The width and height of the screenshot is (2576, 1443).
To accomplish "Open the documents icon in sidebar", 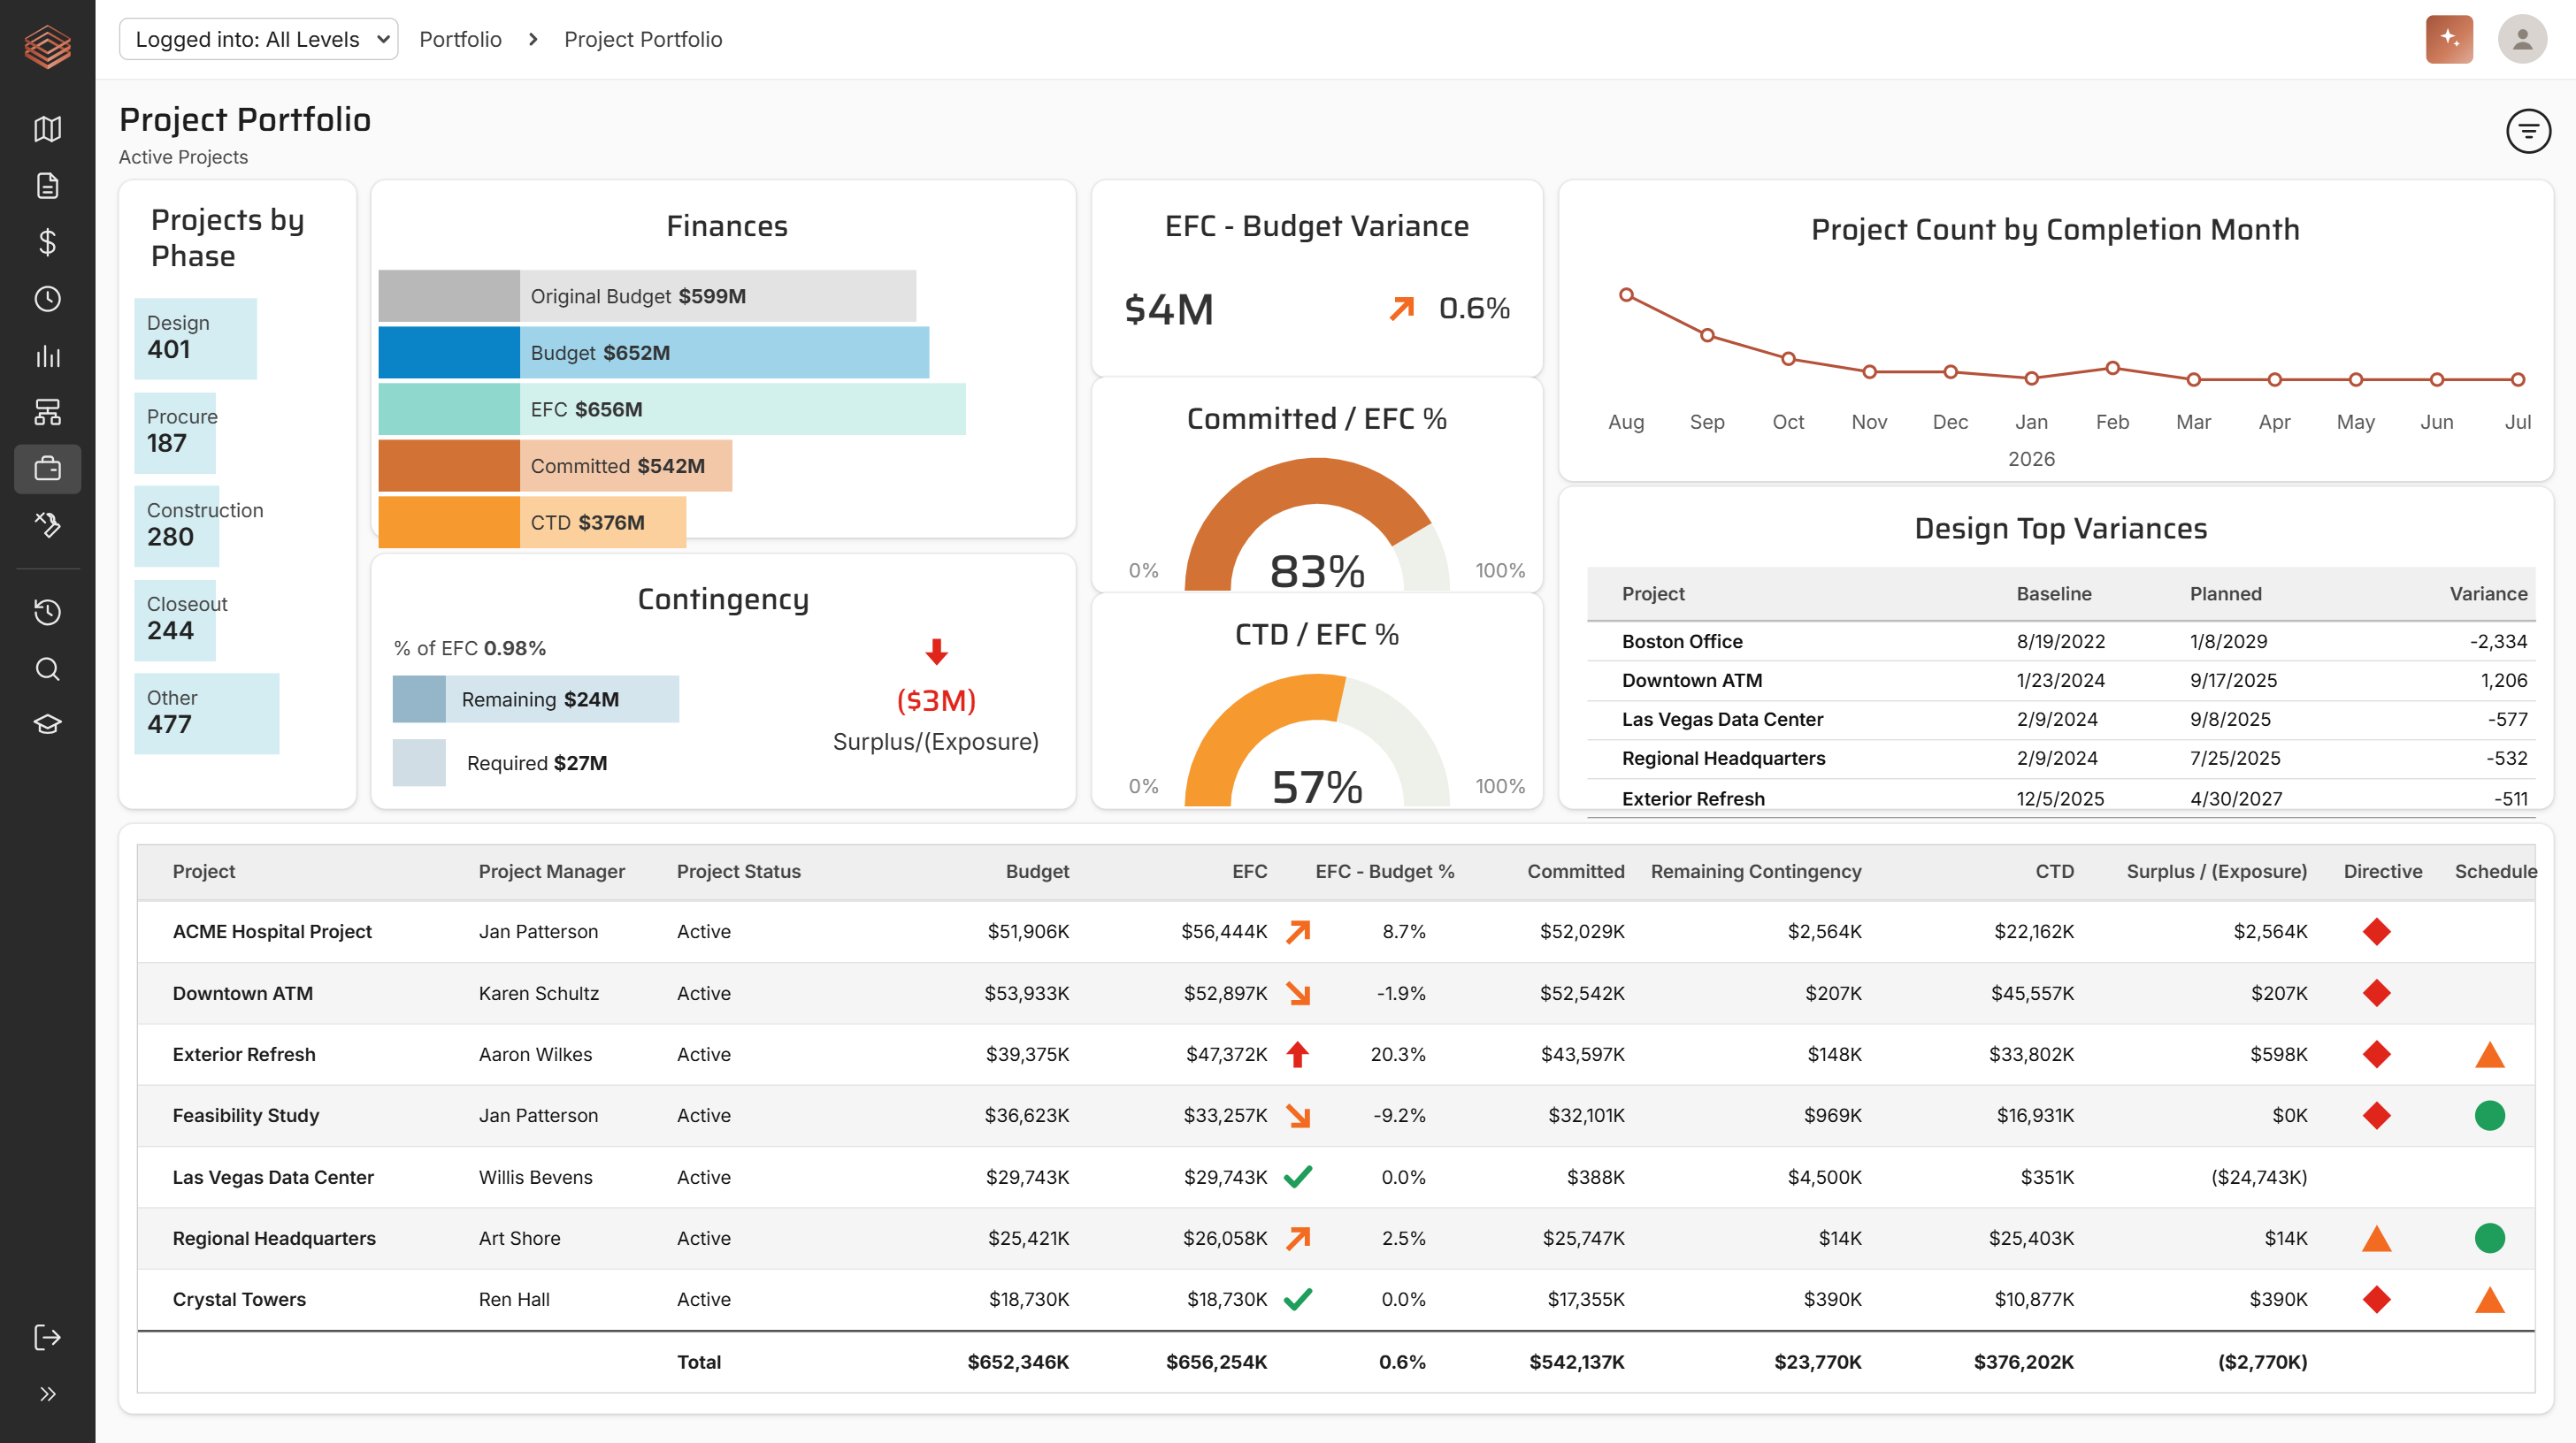I will click(x=47, y=186).
